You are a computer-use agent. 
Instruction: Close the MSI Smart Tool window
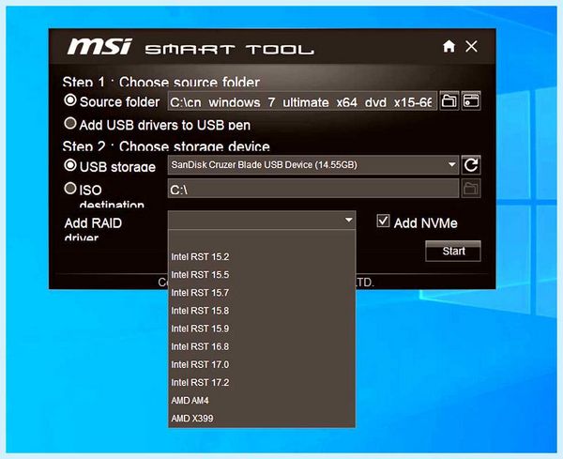click(x=471, y=46)
